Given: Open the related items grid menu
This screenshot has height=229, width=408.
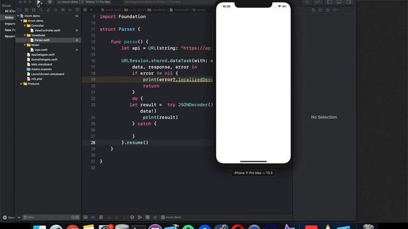Looking at the screenshot, I should click(x=85, y=10).
